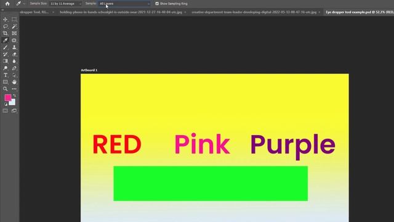Select the Eraser tool
Image resolution: width=394 pixels, height=222 pixels.
(14, 54)
